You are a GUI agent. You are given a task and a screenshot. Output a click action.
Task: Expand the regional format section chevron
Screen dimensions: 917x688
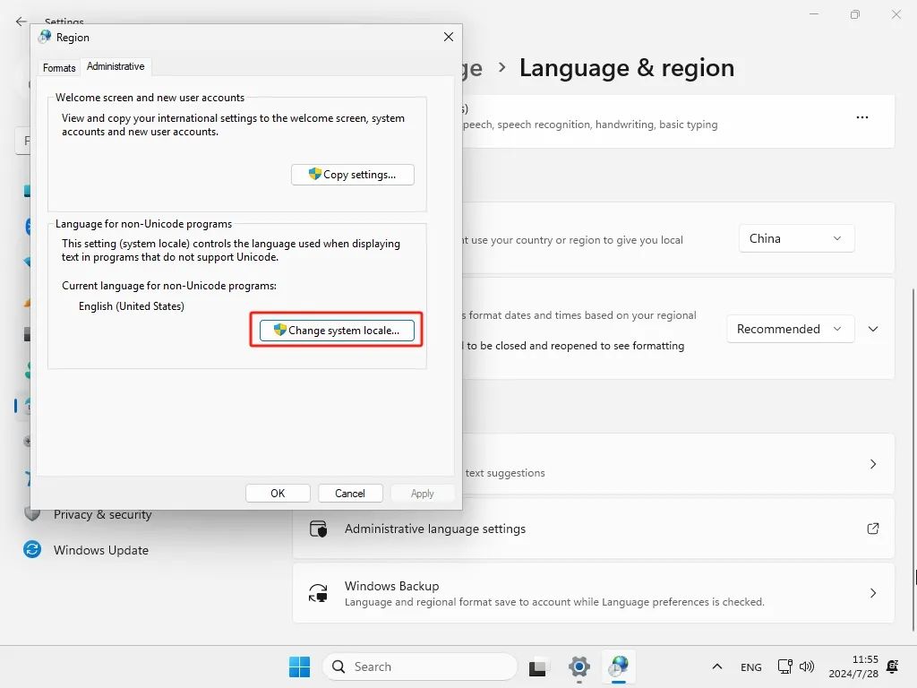pyautogui.click(x=873, y=329)
